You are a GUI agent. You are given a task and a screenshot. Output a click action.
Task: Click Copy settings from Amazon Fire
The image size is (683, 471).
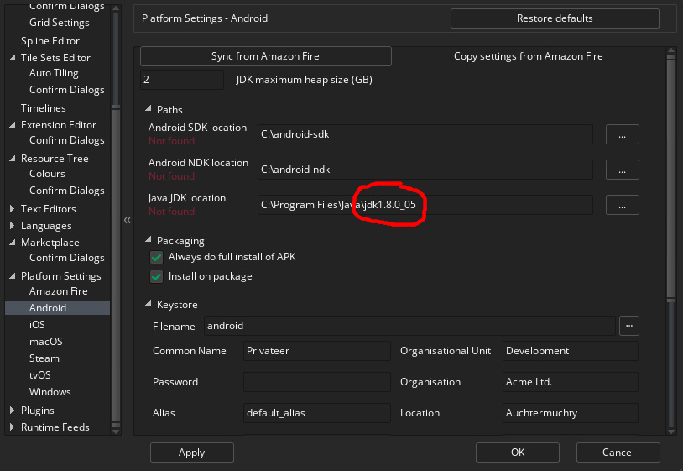pos(528,56)
